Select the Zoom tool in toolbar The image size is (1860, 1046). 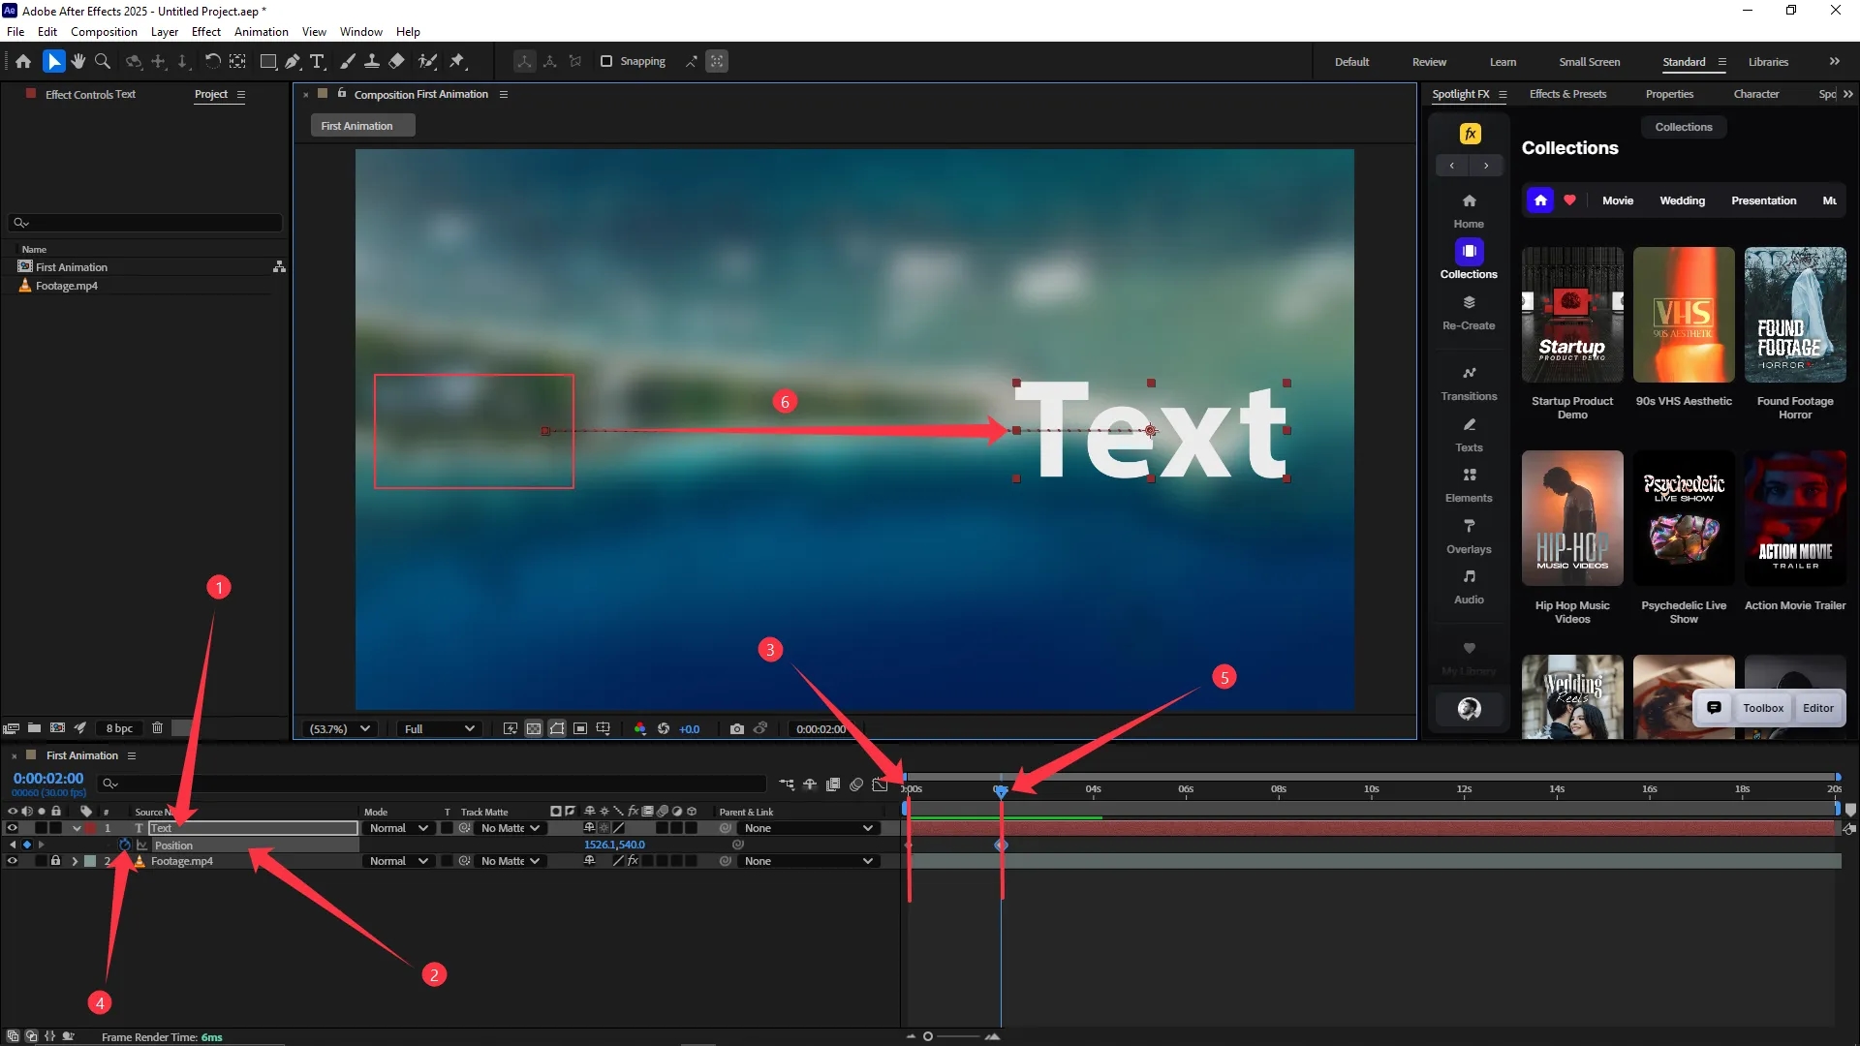click(x=102, y=61)
